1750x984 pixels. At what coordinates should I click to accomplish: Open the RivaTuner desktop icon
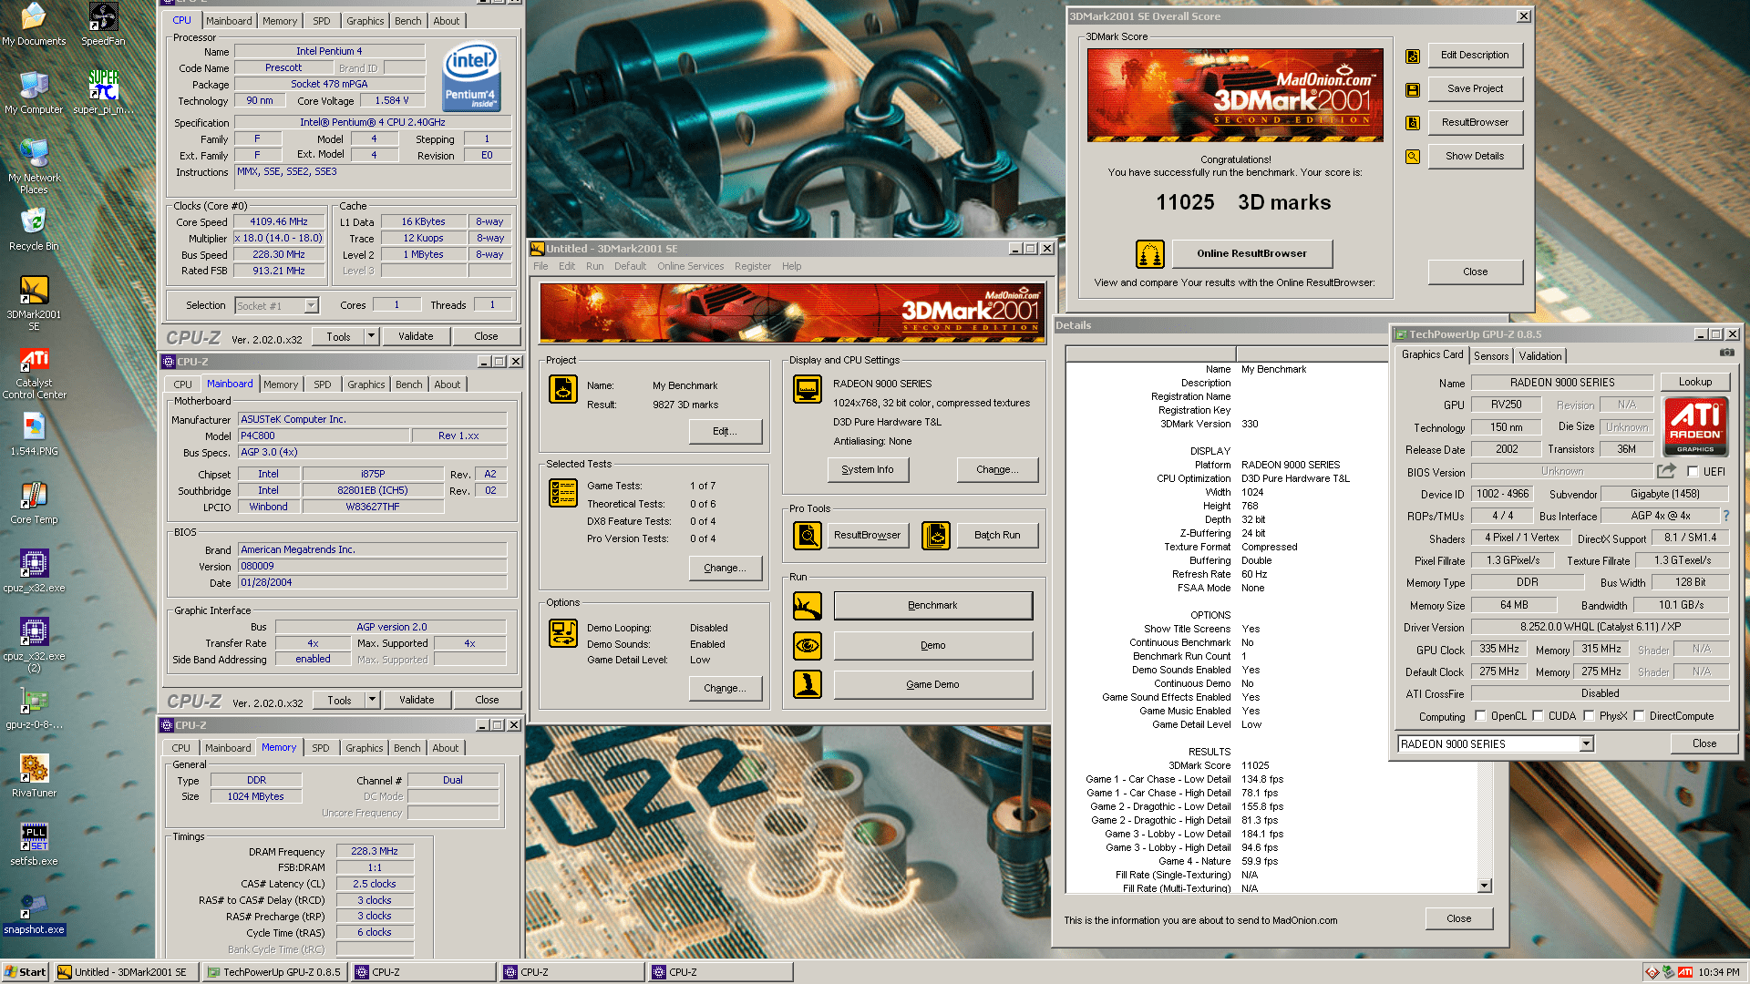[34, 776]
